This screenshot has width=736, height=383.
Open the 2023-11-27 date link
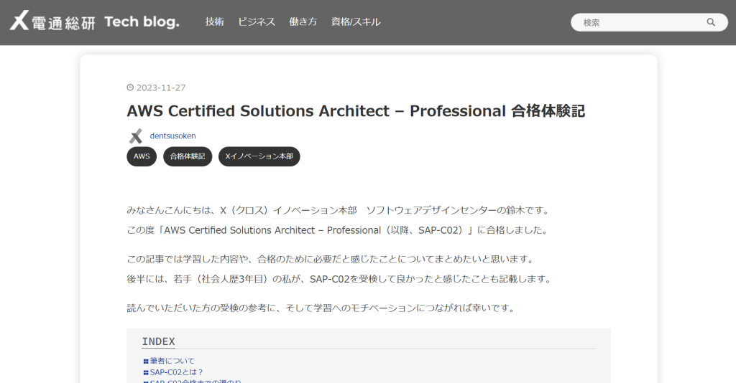coord(161,88)
